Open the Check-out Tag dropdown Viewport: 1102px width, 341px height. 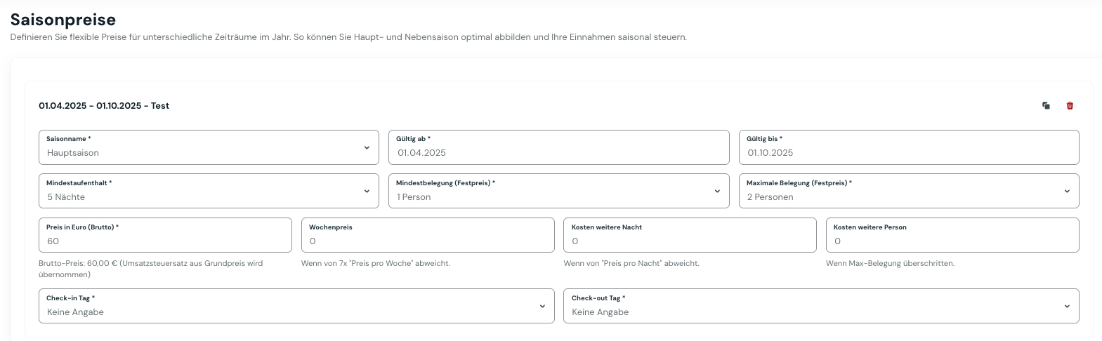tap(820, 307)
